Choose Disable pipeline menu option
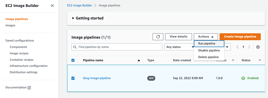268x98 pixels. point(209,50)
